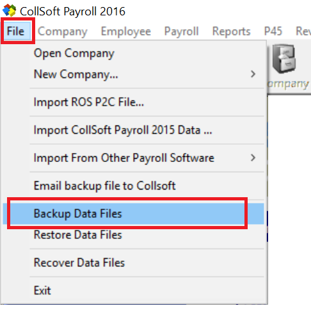Select Import ROS P2C File...
Screen dimensions: 311x315
click(x=133, y=102)
